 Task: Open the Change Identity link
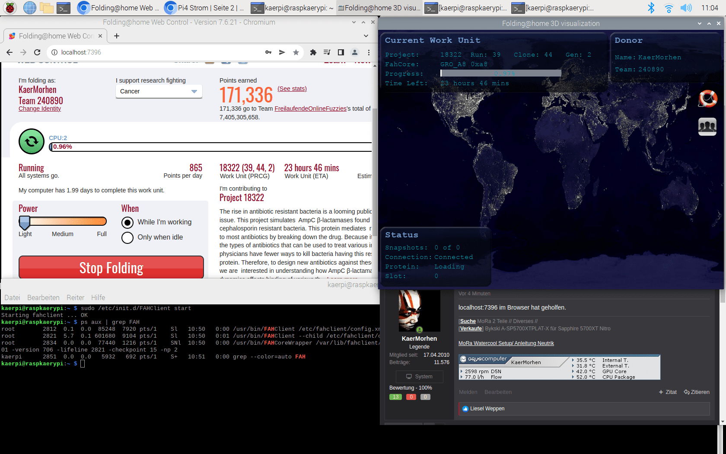[x=40, y=109]
